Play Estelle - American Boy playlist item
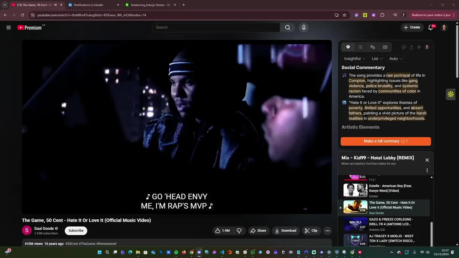459x258 pixels. coord(385,191)
